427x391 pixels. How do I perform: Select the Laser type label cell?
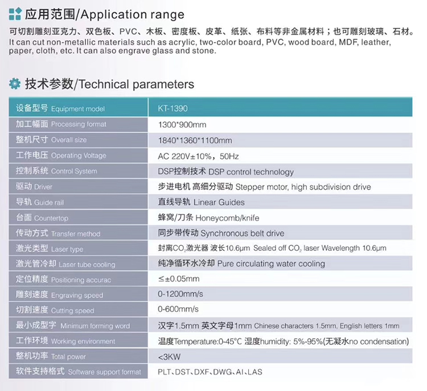tap(79, 249)
